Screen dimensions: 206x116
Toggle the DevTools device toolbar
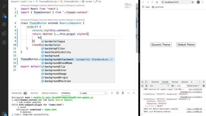tap(146, 82)
